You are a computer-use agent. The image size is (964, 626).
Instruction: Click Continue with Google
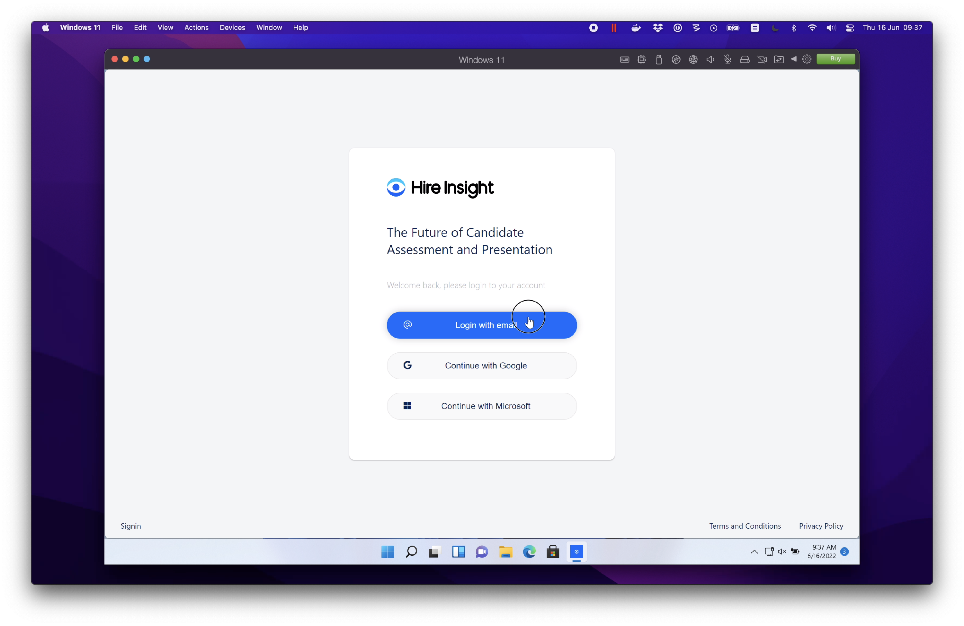tap(482, 366)
